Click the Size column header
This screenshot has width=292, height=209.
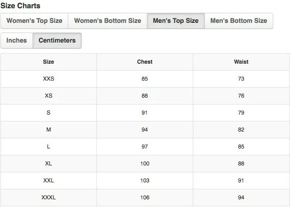click(48, 62)
